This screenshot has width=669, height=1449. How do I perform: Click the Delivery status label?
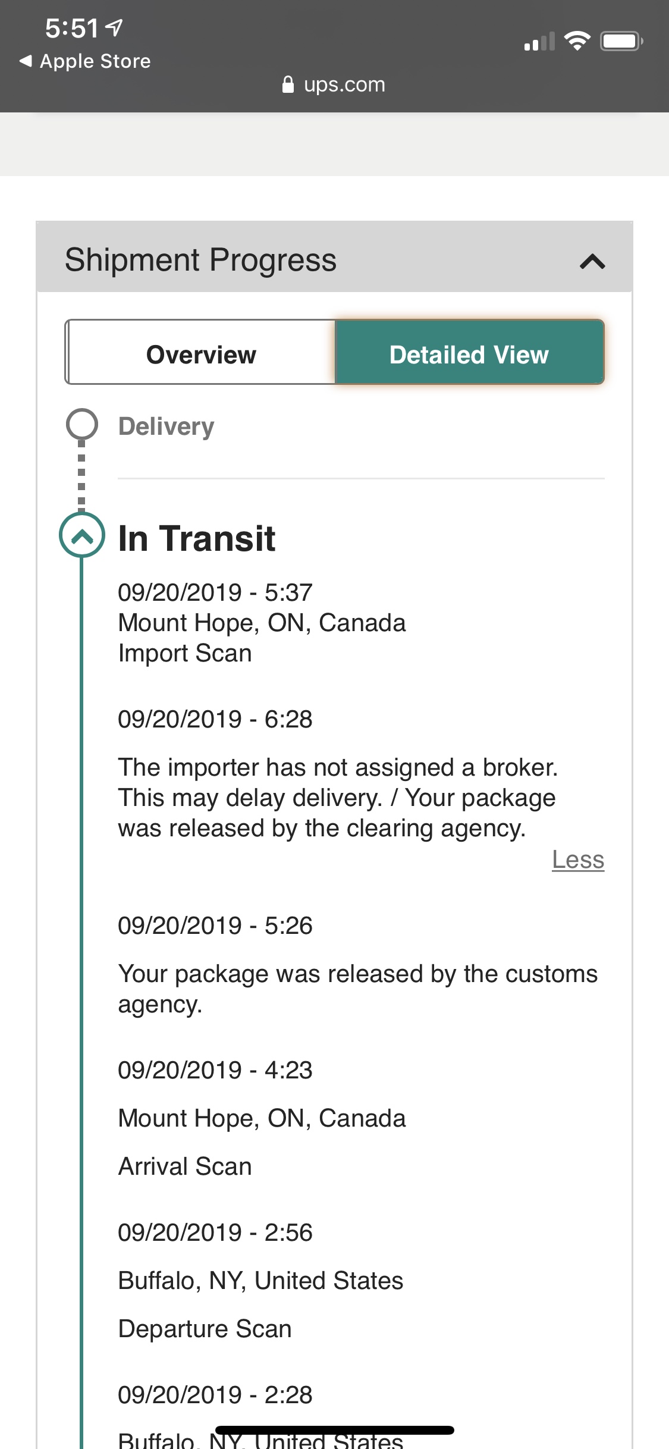(167, 426)
